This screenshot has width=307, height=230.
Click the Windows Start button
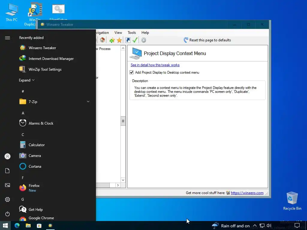5,226
